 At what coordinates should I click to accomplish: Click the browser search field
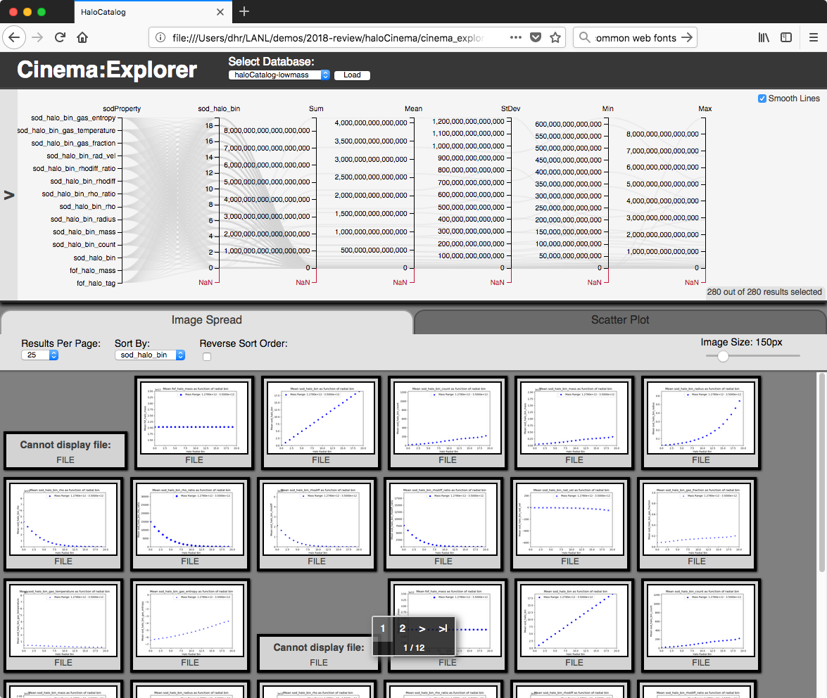point(636,37)
